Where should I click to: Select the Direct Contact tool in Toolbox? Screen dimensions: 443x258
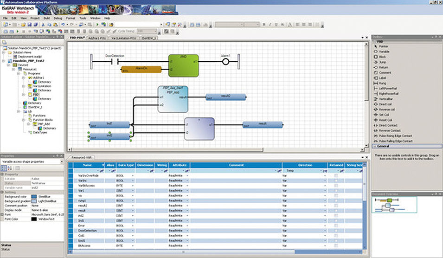point(389,125)
